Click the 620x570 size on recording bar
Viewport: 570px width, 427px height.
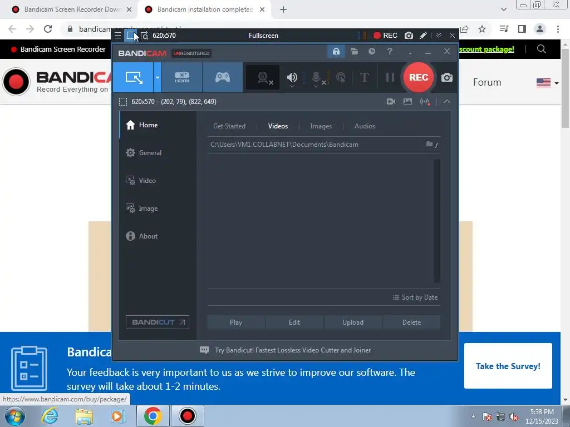tap(164, 35)
